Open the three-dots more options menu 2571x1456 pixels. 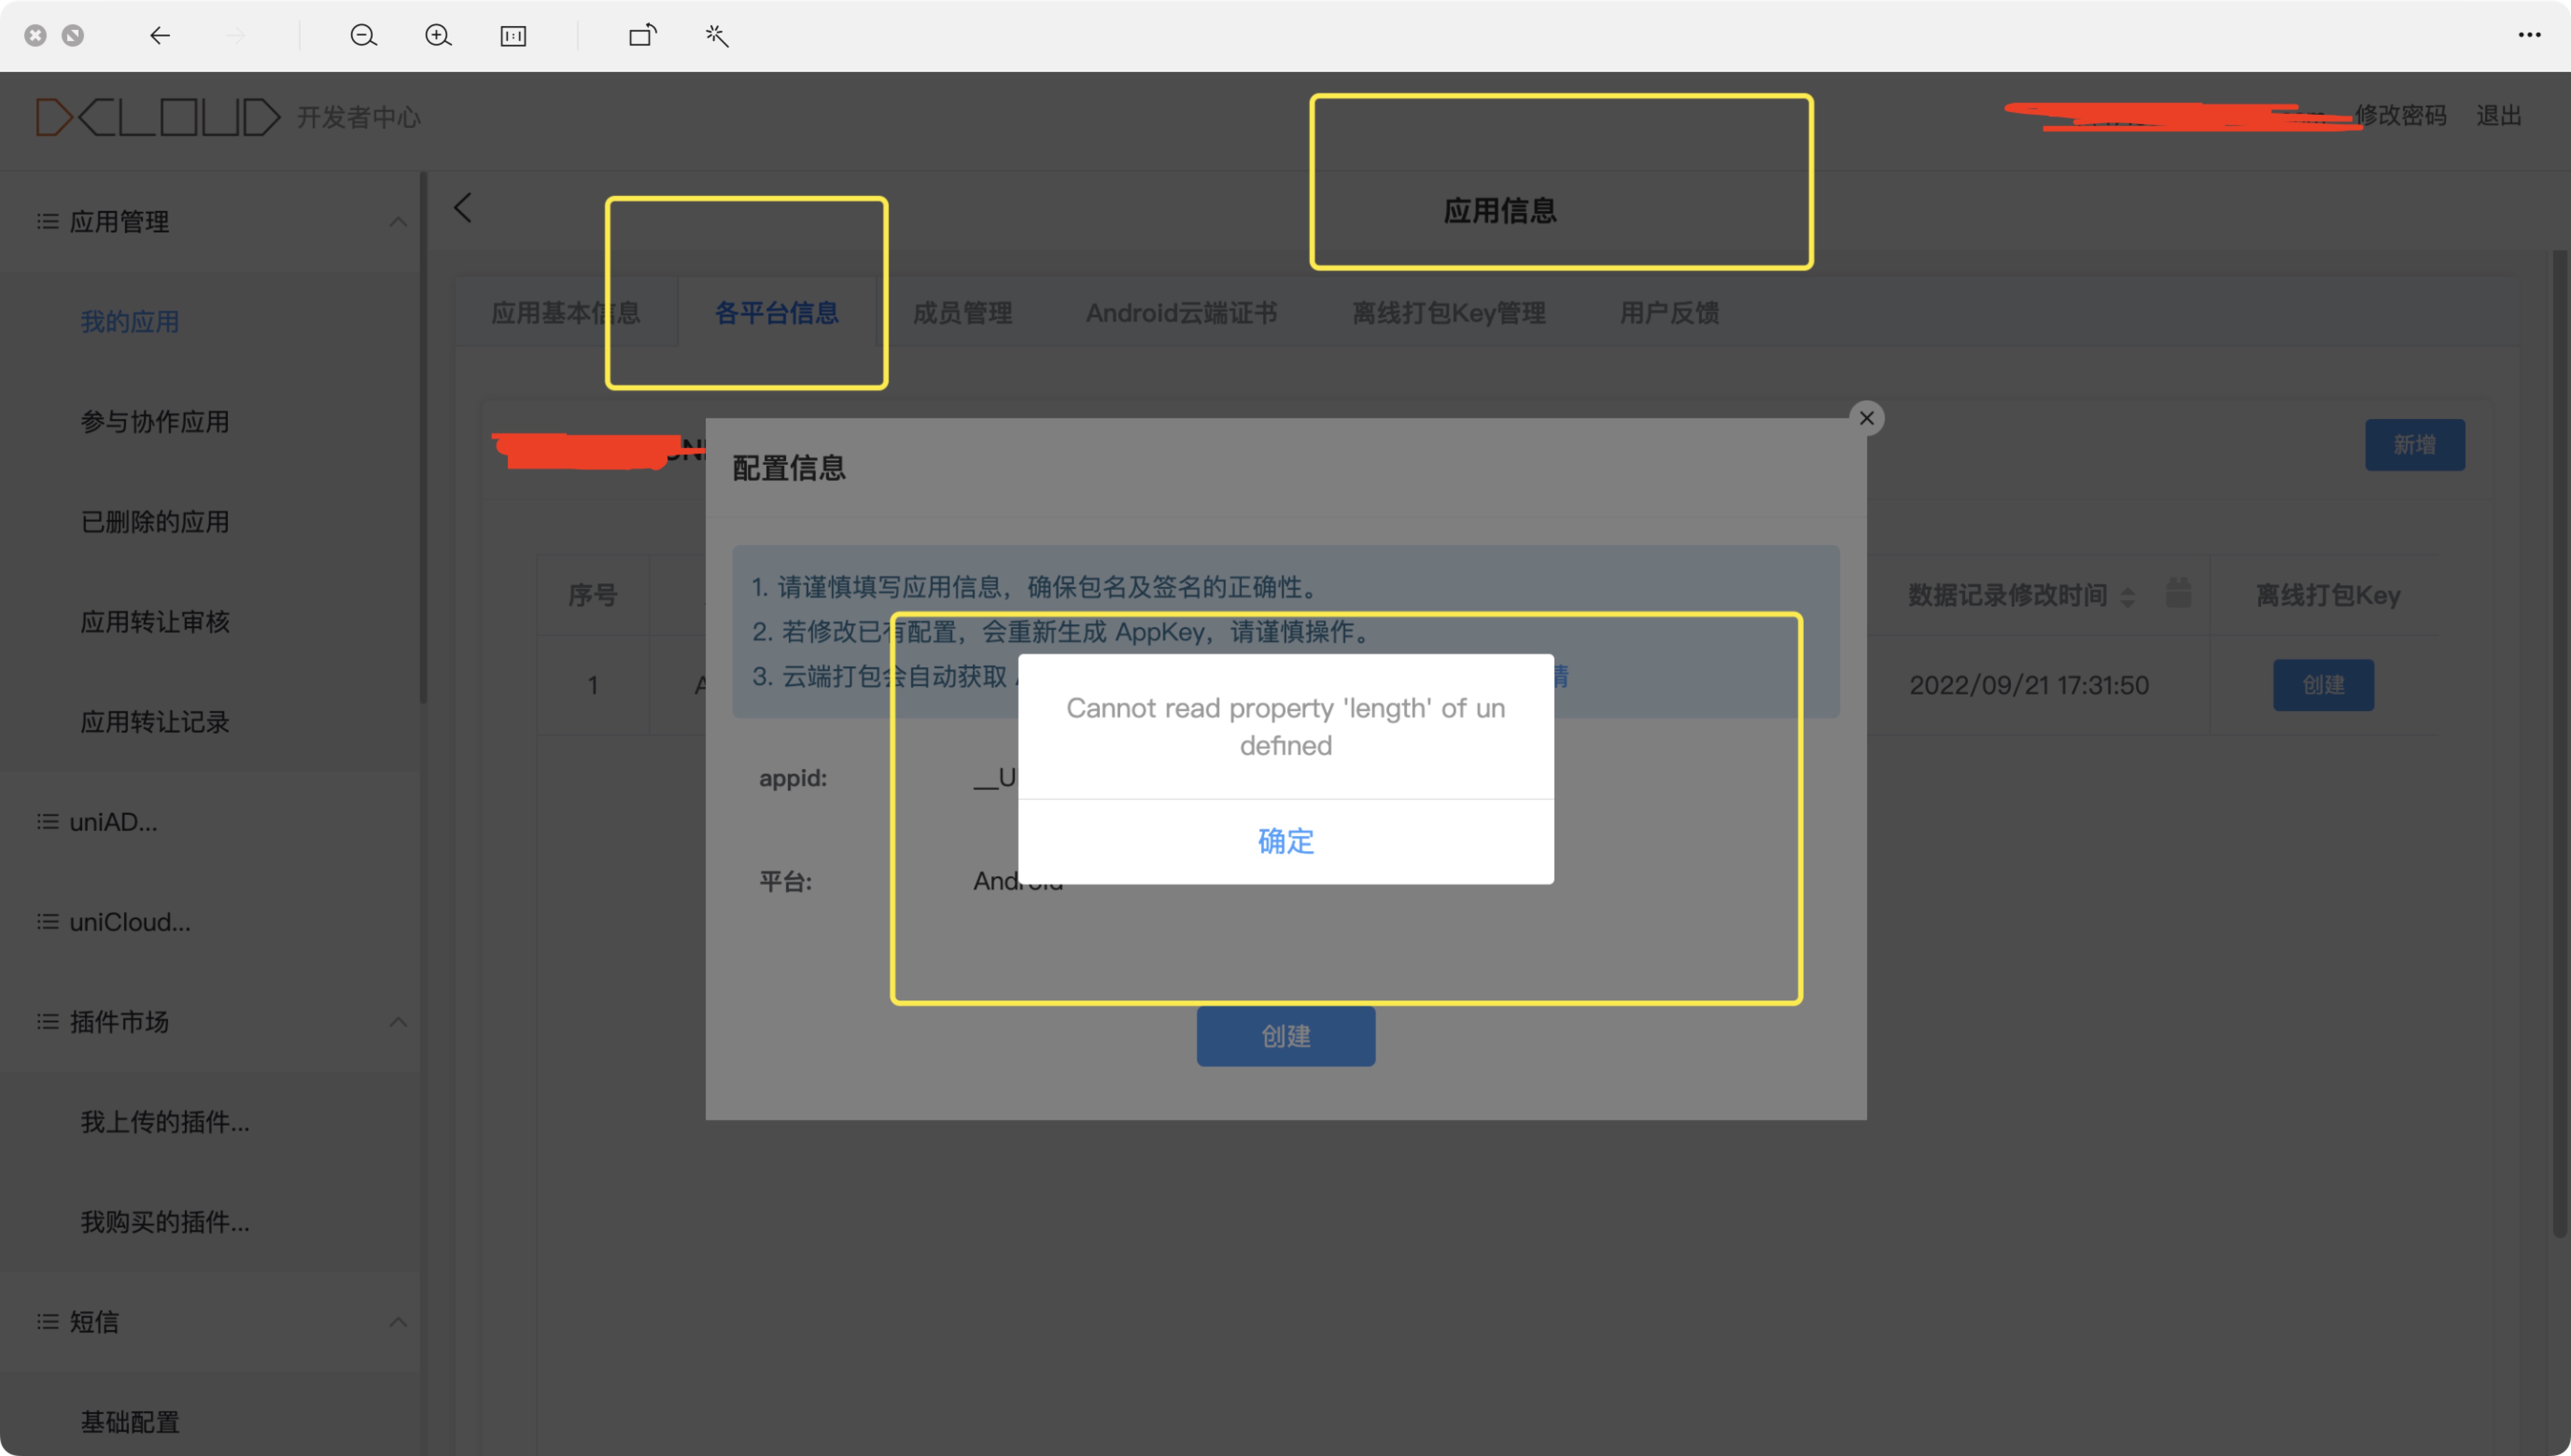(x=2529, y=35)
